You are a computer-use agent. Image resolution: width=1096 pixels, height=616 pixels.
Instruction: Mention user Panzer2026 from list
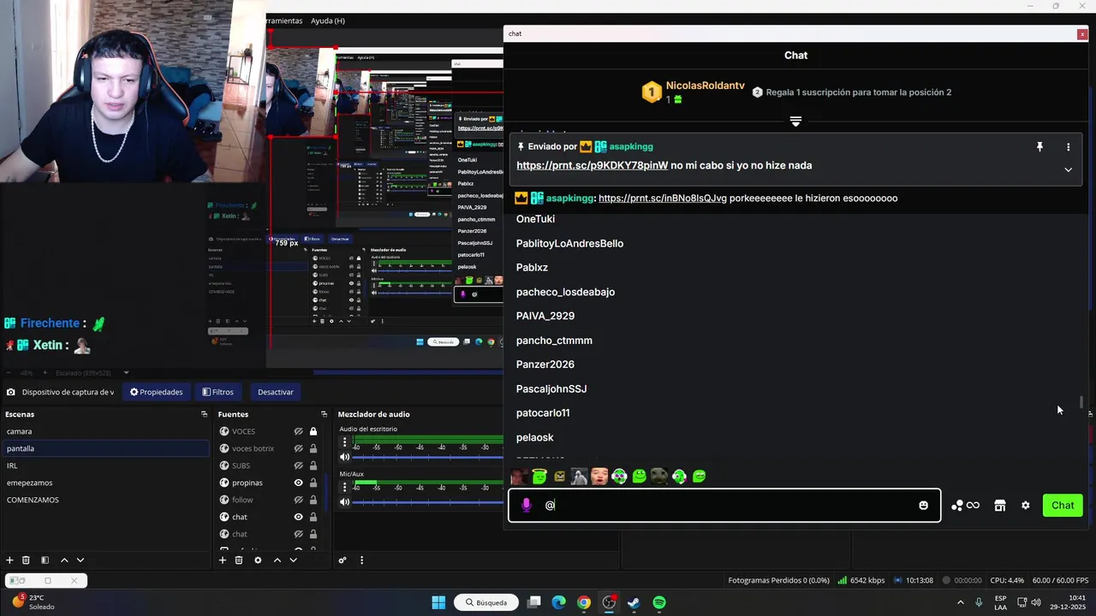tap(545, 364)
